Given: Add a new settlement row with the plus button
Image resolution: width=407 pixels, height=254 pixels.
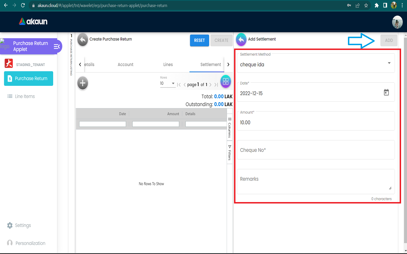Looking at the screenshot, I should [x=83, y=83].
